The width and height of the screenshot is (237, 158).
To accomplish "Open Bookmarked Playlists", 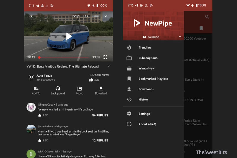I will coord(153,79).
